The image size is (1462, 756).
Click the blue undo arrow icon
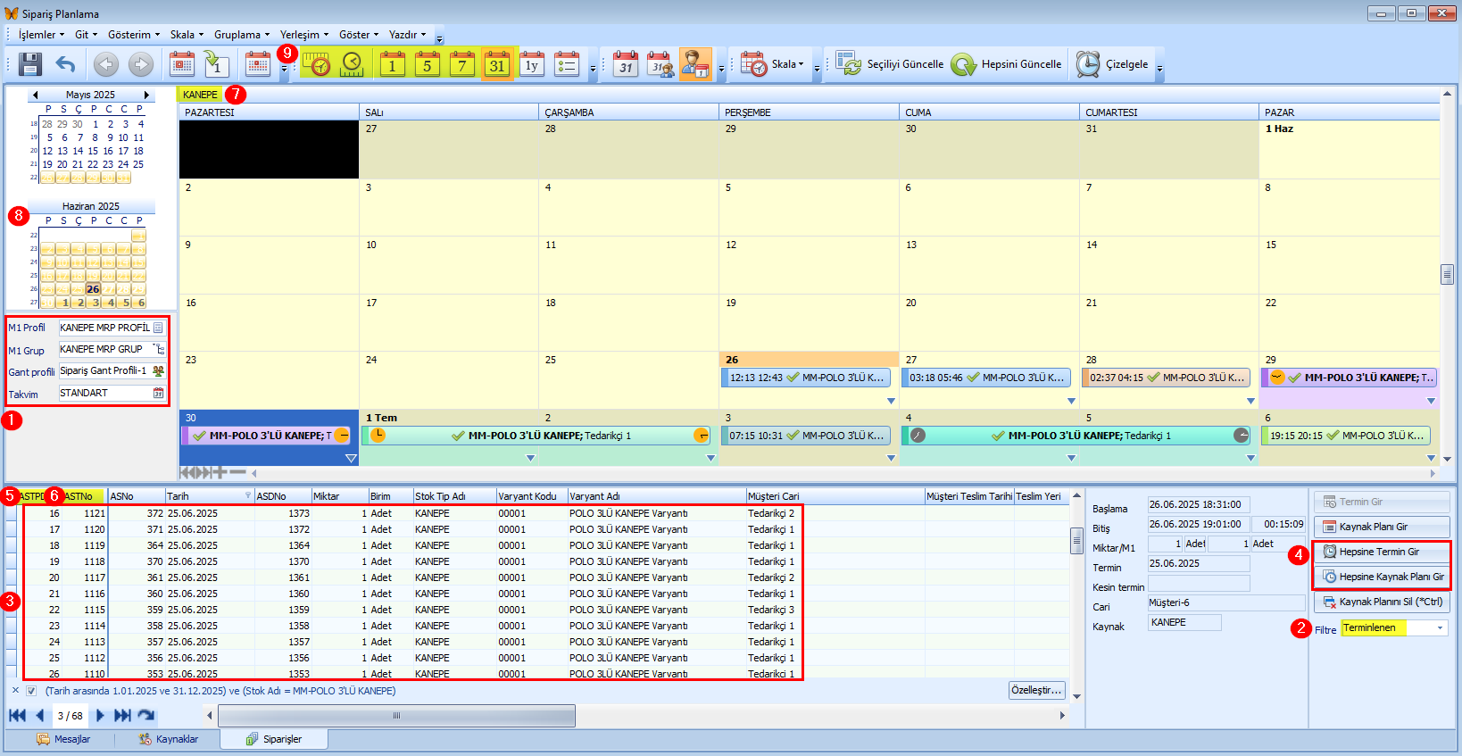click(65, 64)
